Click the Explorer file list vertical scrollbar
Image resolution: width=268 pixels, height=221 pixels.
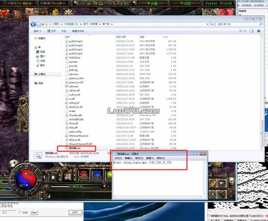coord(262,91)
